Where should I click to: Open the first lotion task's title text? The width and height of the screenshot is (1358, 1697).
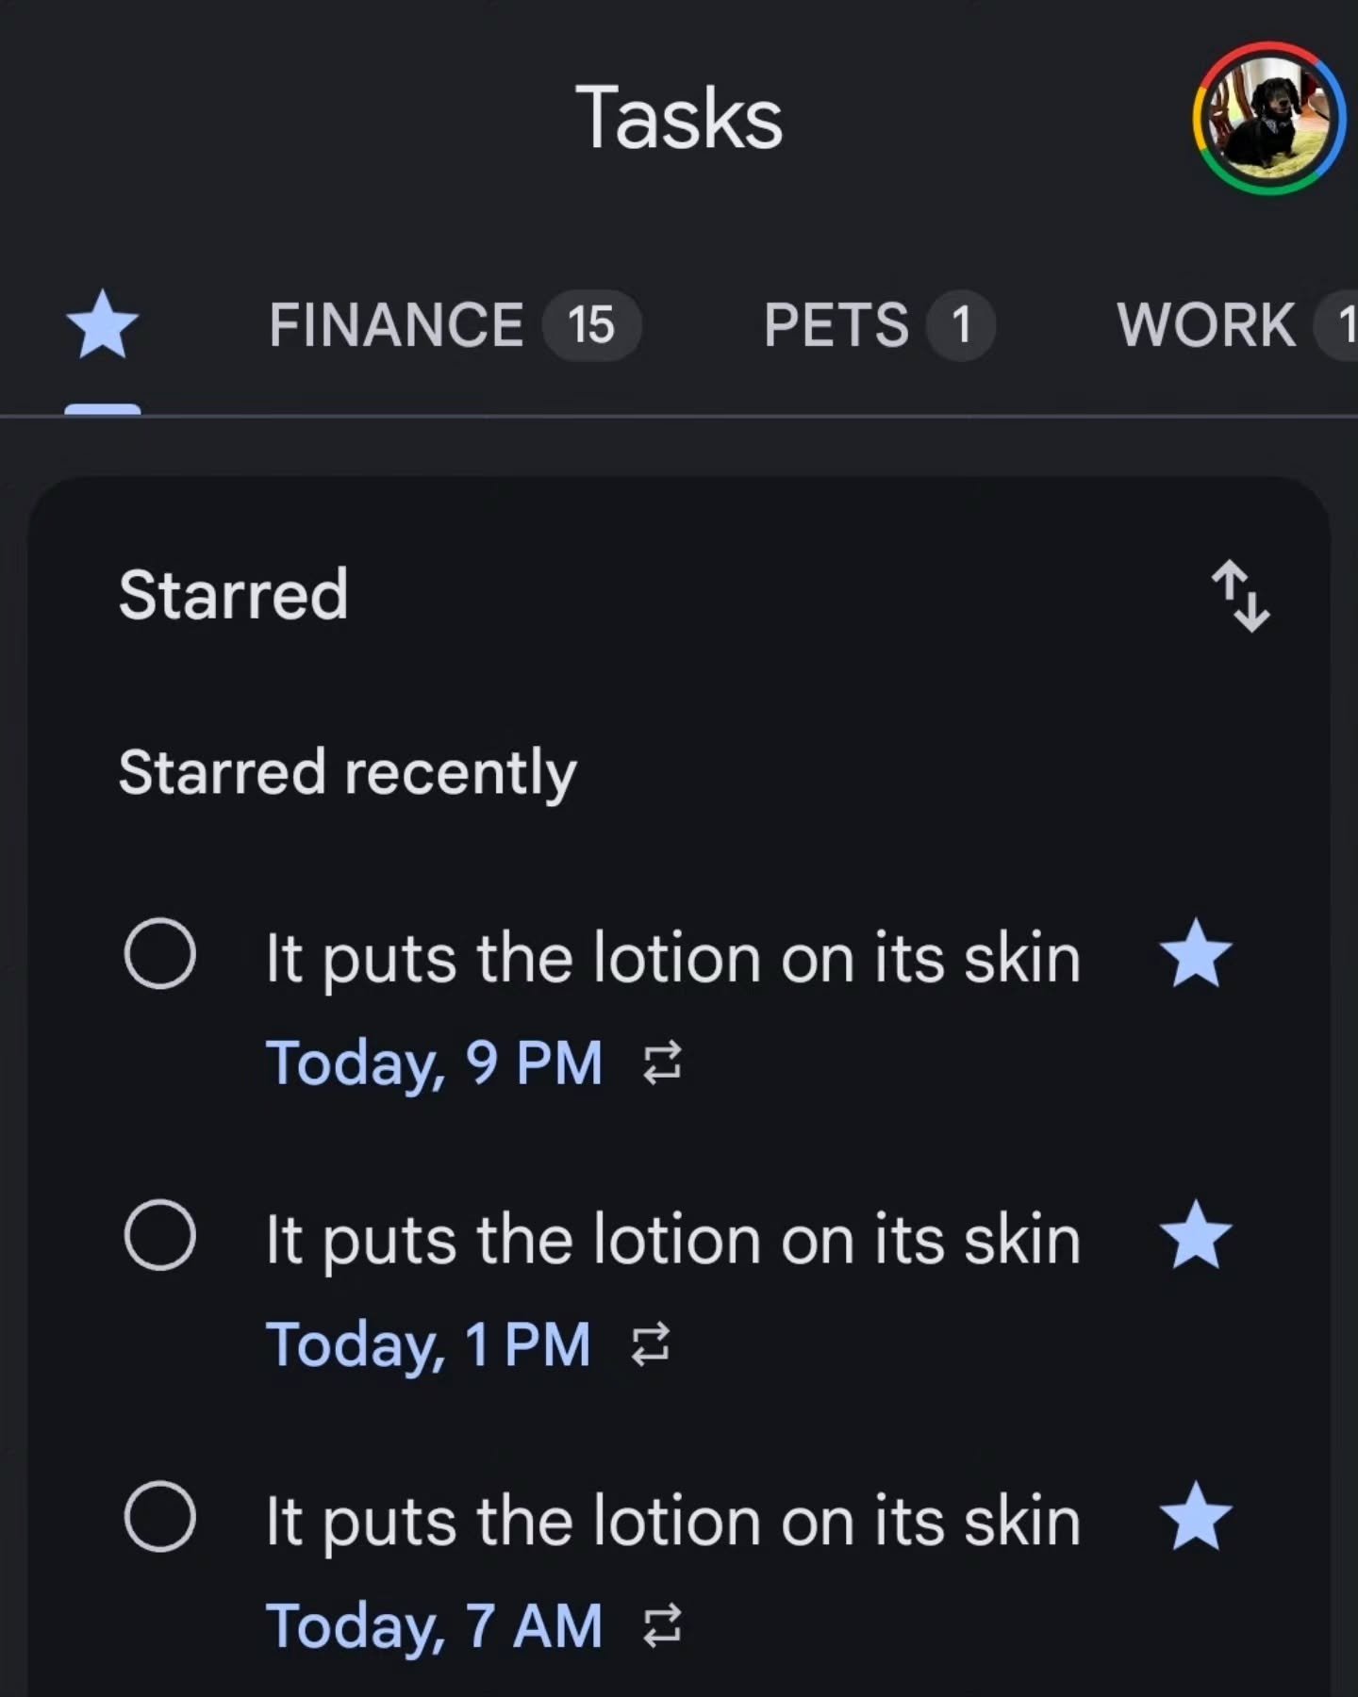coord(672,959)
